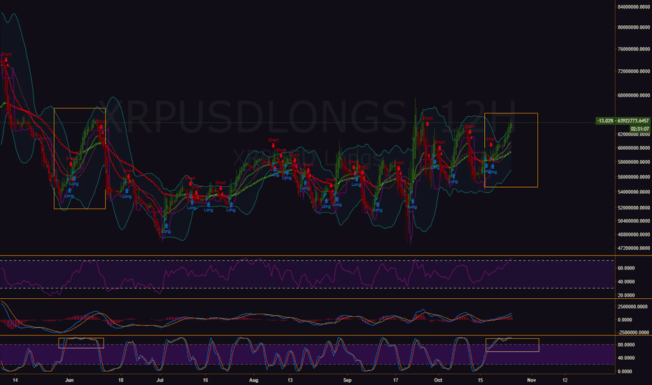Select the 48800000.0000 price axis label
The image size is (652, 385).
634,234
